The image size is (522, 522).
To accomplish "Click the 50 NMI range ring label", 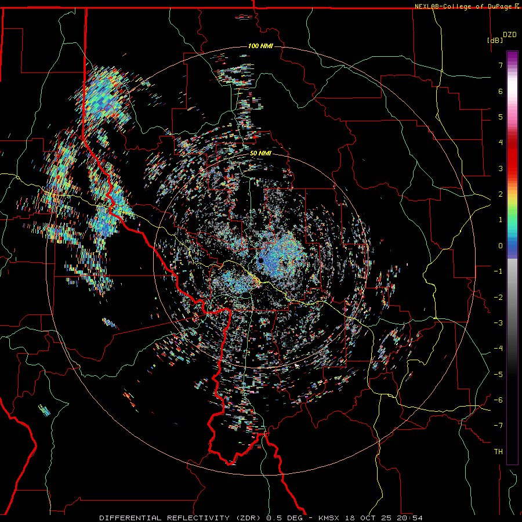I will [x=260, y=154].
